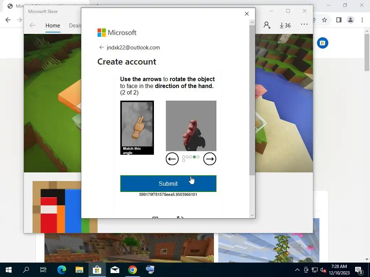
Task: Bookmark this page with Chrome star
Action: [x=324, y=20]
